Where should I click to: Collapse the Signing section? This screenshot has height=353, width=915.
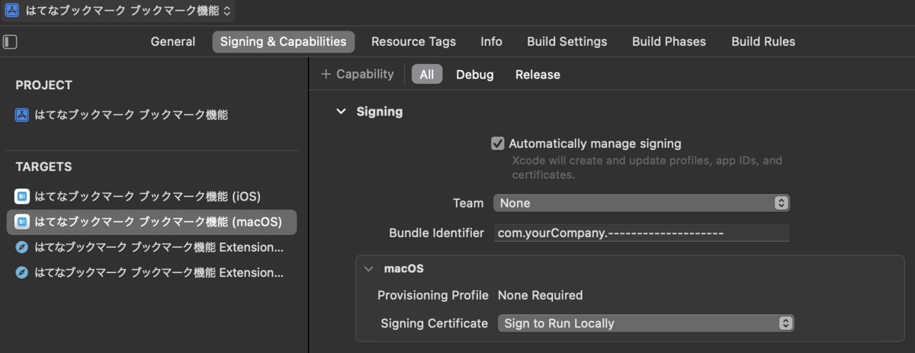pyautogui.click(x=341, y=111)
